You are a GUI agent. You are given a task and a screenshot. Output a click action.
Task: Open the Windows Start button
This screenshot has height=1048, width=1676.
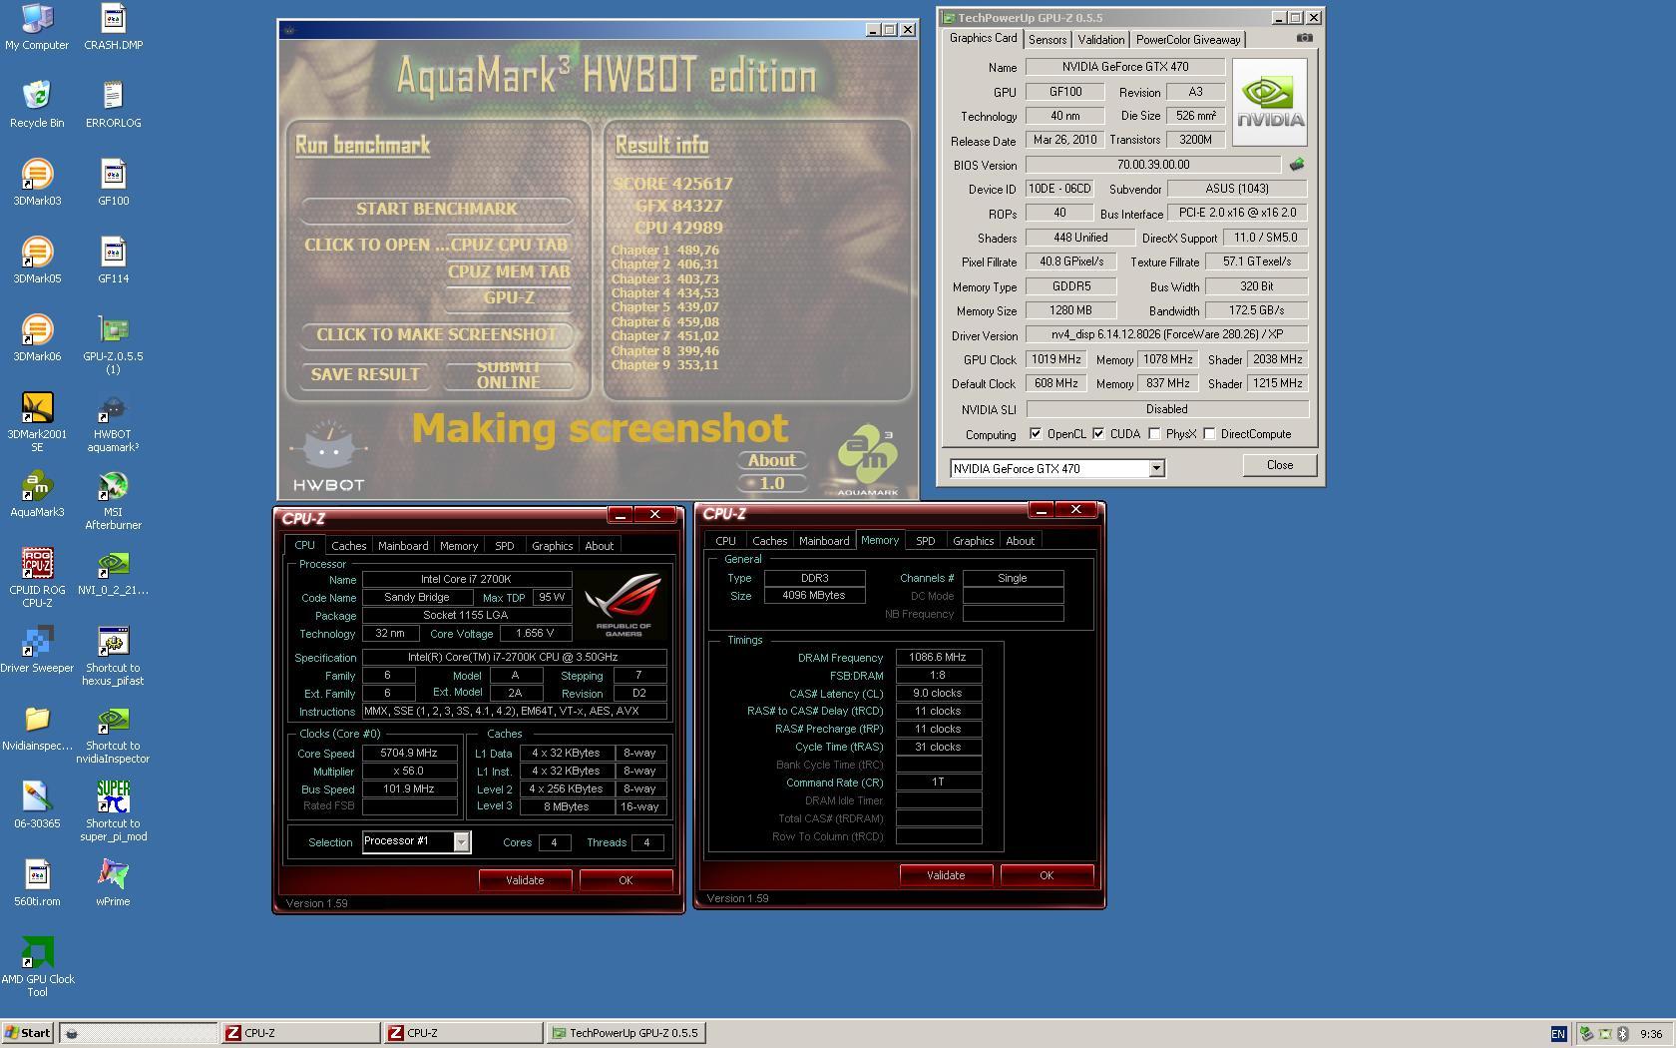pyautogui.click(x=28, y=1033)
